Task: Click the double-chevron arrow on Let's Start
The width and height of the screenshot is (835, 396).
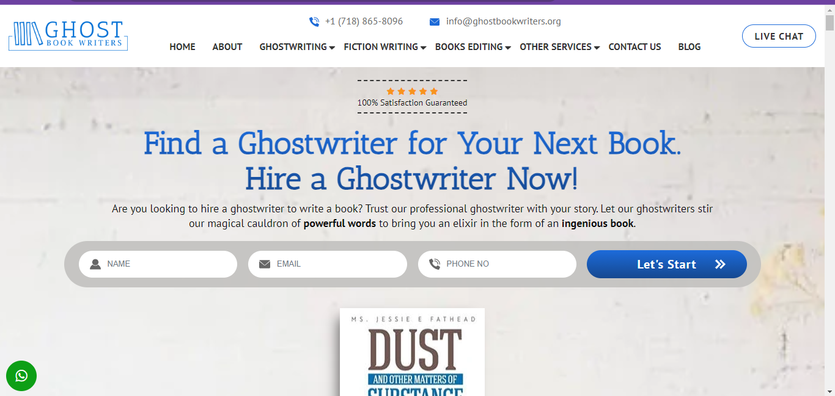Action: 720,264
